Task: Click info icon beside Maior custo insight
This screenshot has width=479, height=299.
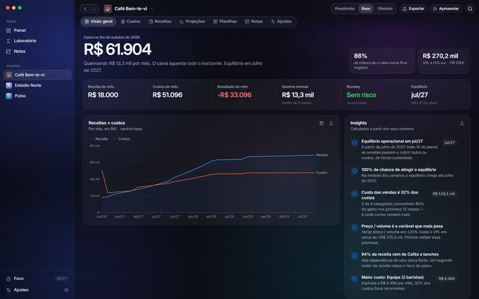Action: pyautogui.click(x=354, y=279)
